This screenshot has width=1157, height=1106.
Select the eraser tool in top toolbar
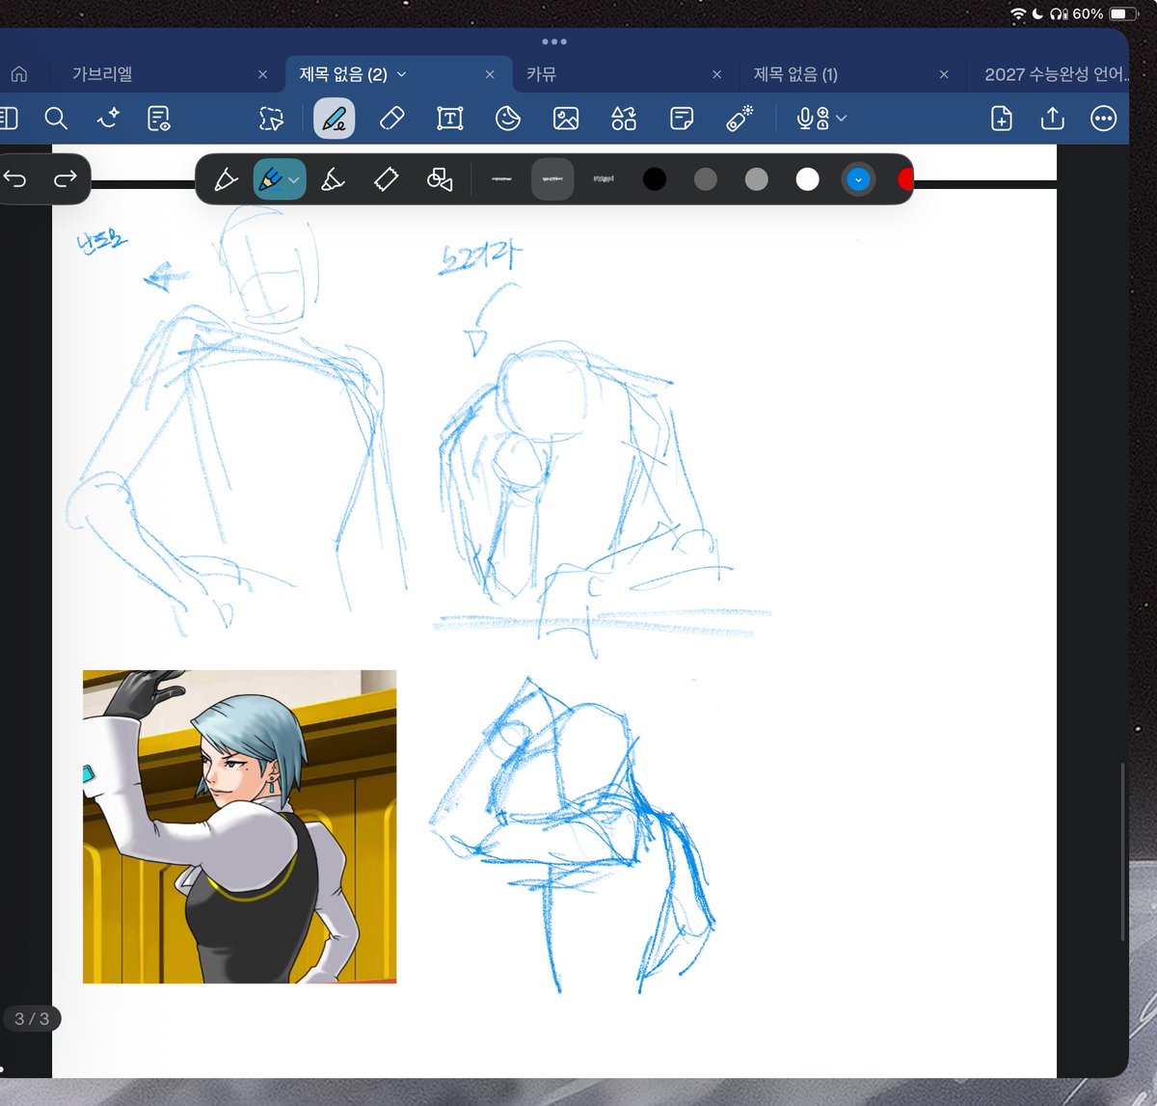coord(392,118)
